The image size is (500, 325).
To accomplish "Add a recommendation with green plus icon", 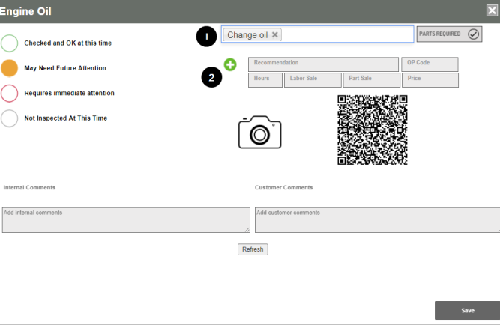I will tap(230, 64).
